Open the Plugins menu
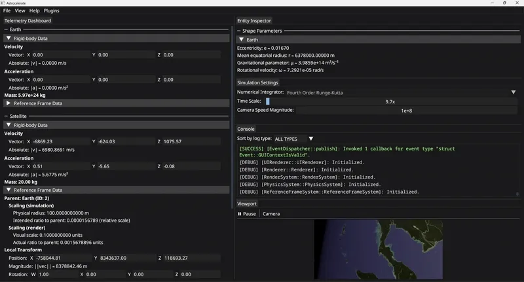 [52, 10]
